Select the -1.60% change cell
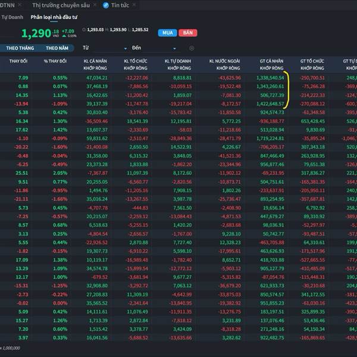This screenshot has height=357, width=357. click(59, 147)
